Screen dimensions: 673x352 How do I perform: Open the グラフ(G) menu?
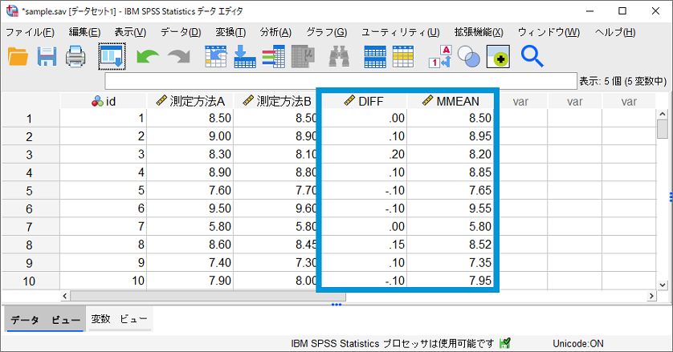coord(326,32)
